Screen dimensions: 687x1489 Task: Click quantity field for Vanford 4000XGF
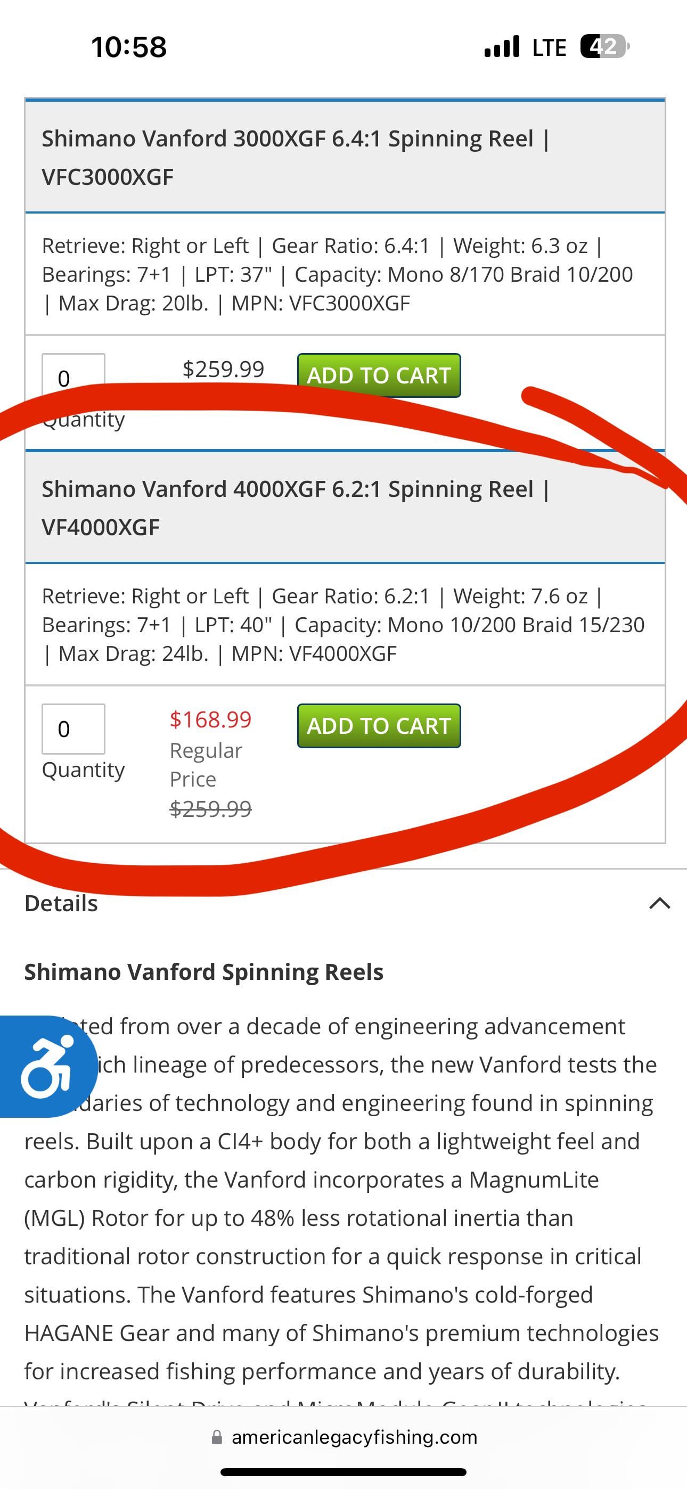[73, 729]
